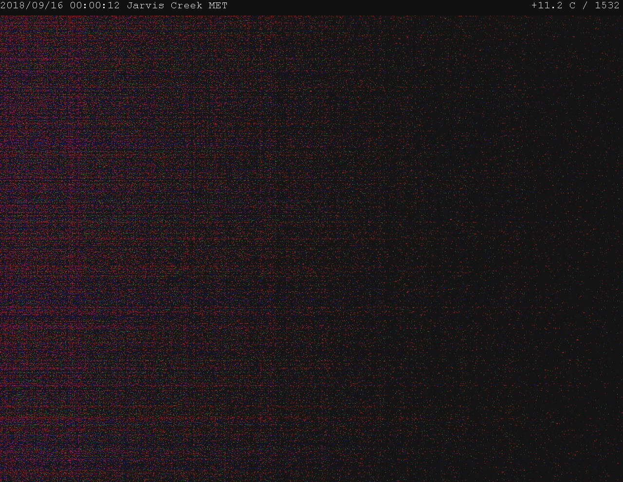This screenshot has height=482, width=623.
Task: Click the darker right side of the image
Action: 535,243
